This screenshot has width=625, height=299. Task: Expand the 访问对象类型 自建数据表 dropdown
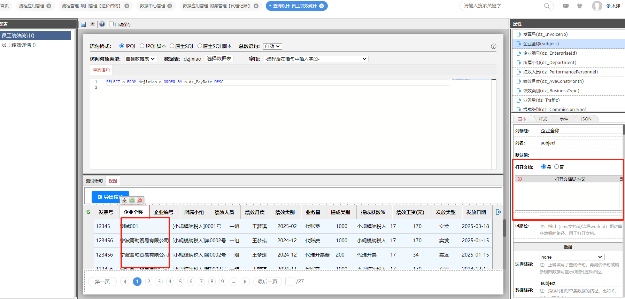click(140, 59)
